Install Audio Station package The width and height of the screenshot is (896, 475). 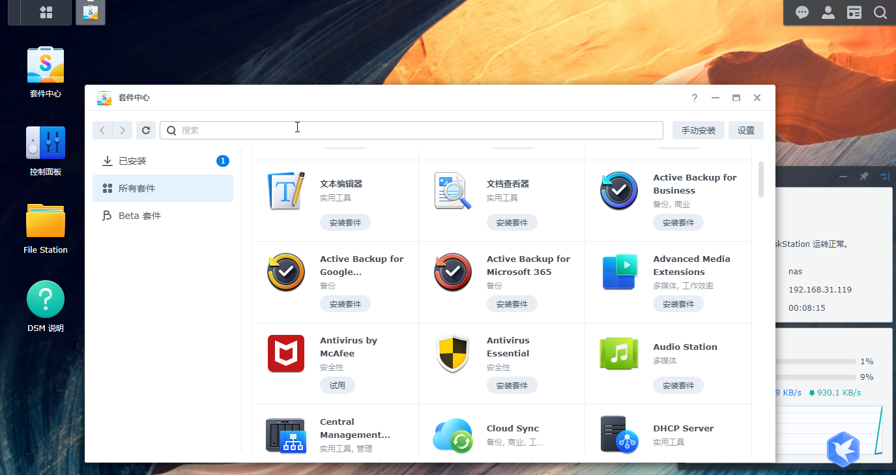pos(678,385)
